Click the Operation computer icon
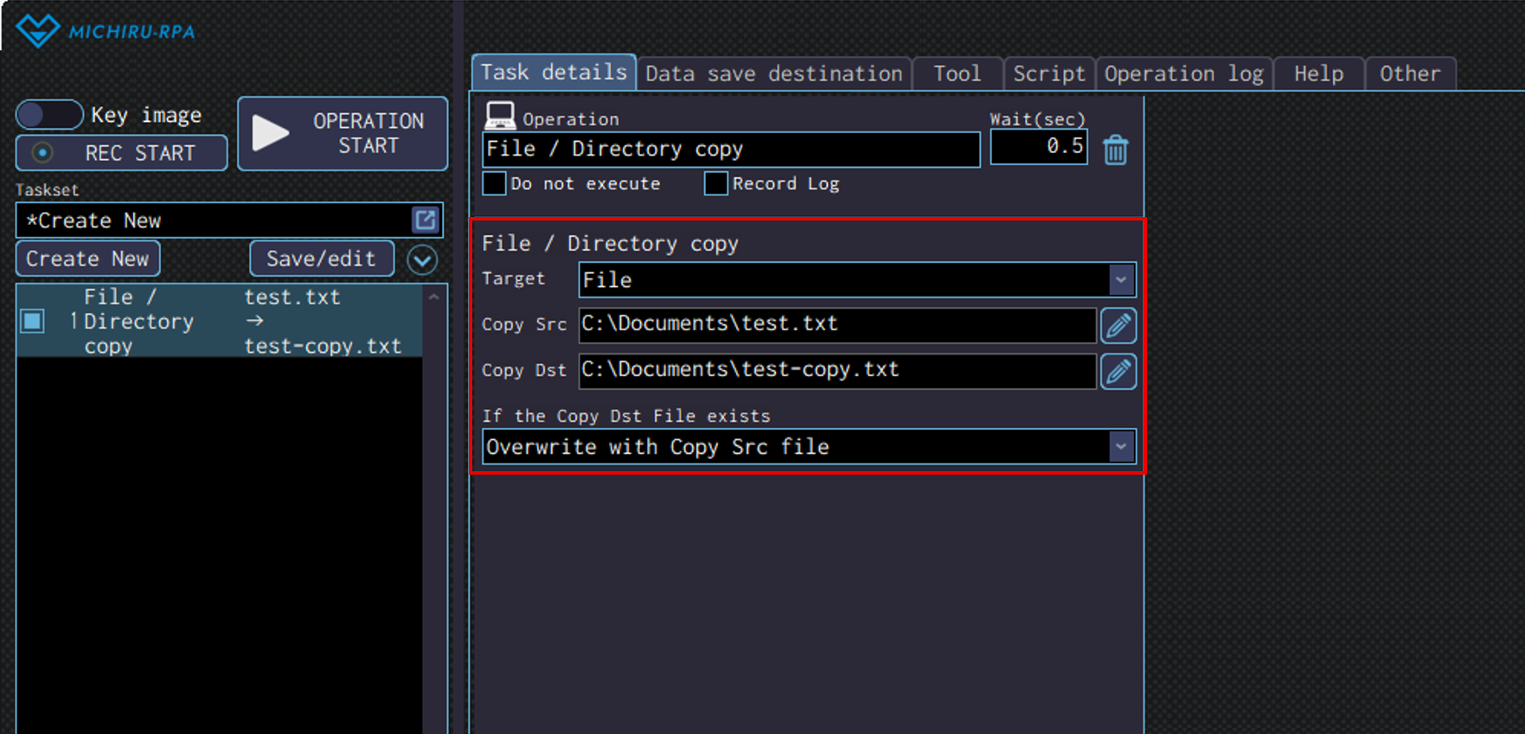 [x=499, y=116]
